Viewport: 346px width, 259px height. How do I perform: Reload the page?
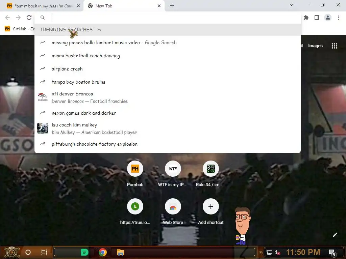(x=29, y=18)
